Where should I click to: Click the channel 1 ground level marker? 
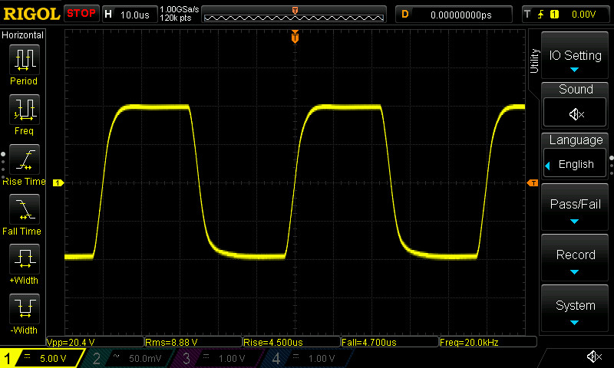[58, 182]
